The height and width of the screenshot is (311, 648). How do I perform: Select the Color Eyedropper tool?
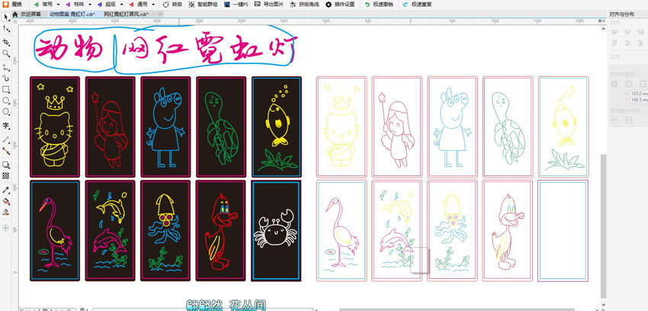6,190
